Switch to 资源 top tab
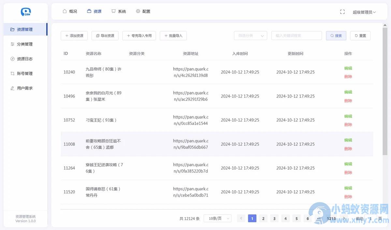 94,11
